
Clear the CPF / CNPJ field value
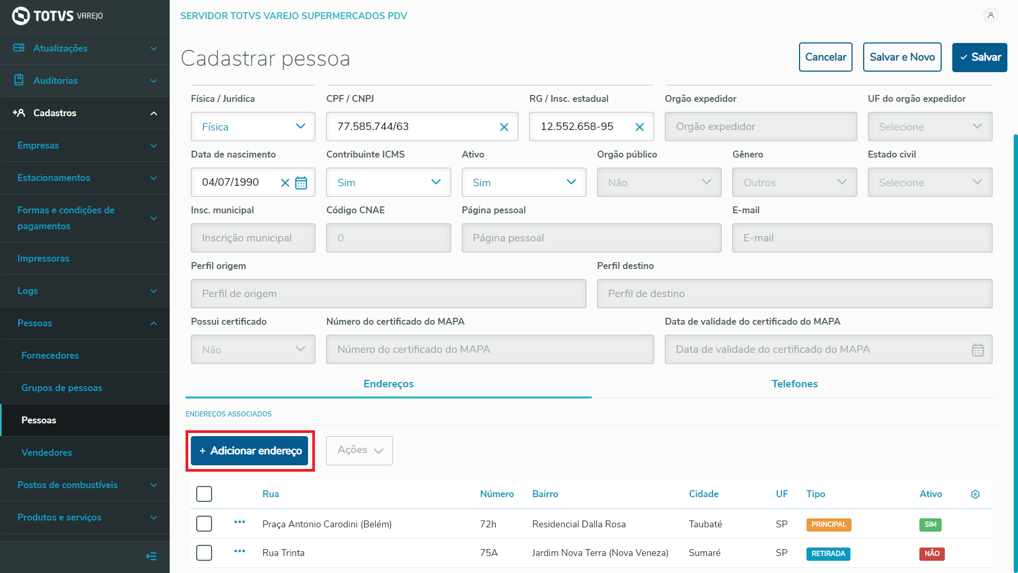[x=504, y=127]
